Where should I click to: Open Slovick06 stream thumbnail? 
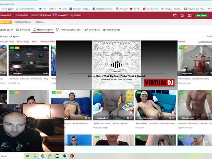click(29, 60)
